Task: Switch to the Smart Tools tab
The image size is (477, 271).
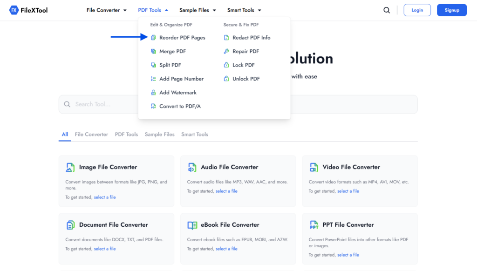Action: coord(195,135)
